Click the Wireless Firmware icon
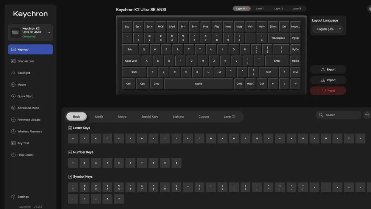This screenshot has height=209, width=371. pos(13,131)
